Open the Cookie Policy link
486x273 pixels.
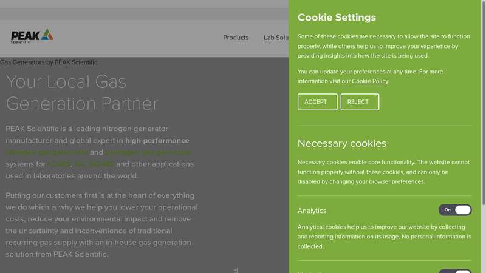pos(370,81)
